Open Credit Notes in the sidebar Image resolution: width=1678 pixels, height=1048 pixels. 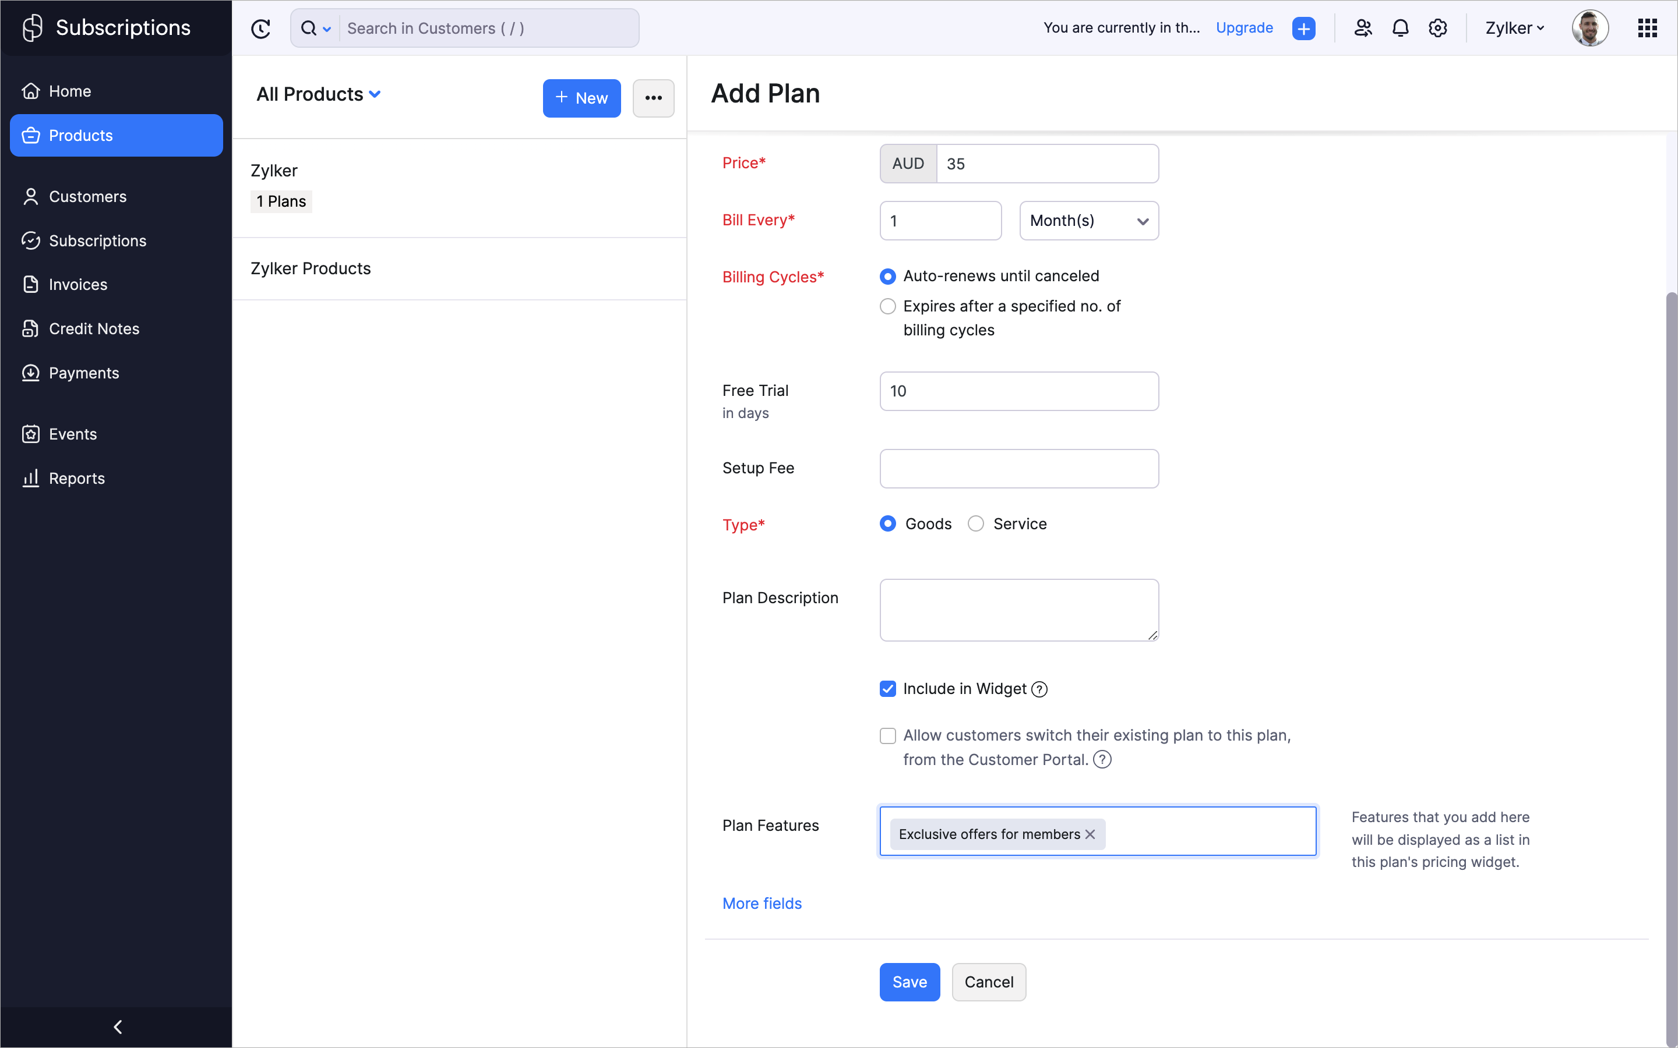coord(117,328)
